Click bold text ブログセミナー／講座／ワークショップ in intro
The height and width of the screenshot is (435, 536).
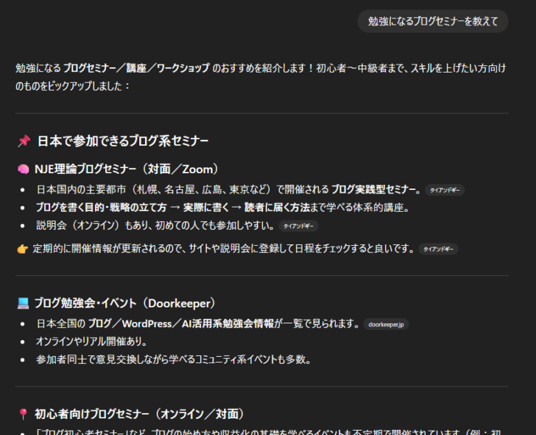(x=136, y=68)
